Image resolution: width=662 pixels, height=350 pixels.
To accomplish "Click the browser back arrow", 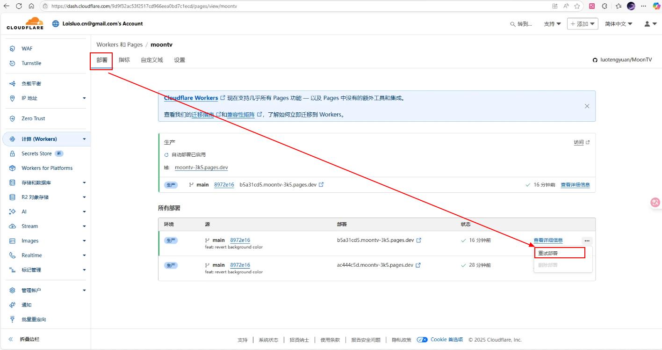I will coord(7,6).
